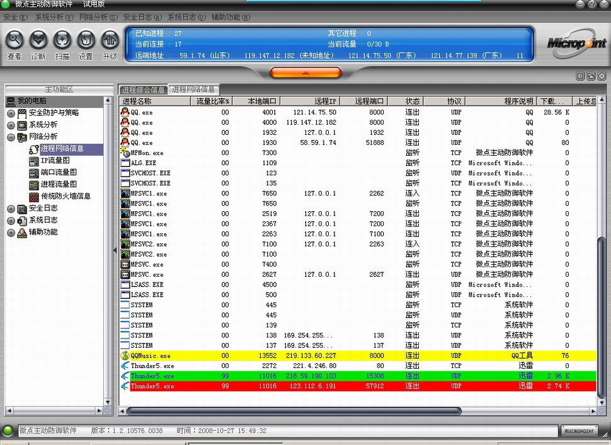This screenshot has height=445, width=611.
Task: Click the 辅助功能 tree node icon
Action: point(22,233)
